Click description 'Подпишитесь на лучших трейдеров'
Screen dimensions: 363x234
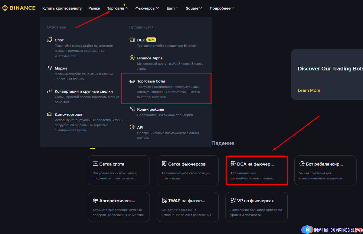coord(165,115)
